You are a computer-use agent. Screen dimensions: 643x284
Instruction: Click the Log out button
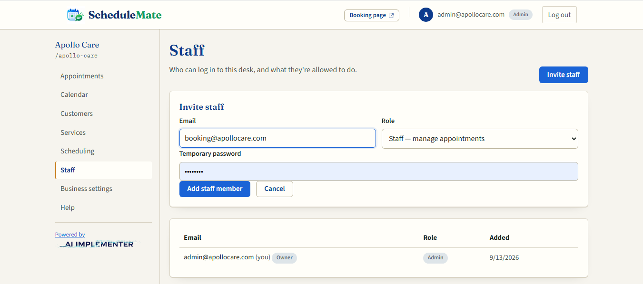[x=559, y=15]
